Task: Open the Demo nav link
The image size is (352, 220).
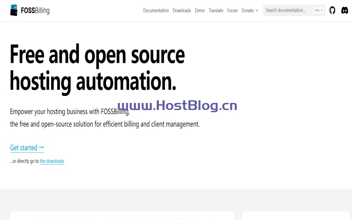Action: (x=200, y=11)
